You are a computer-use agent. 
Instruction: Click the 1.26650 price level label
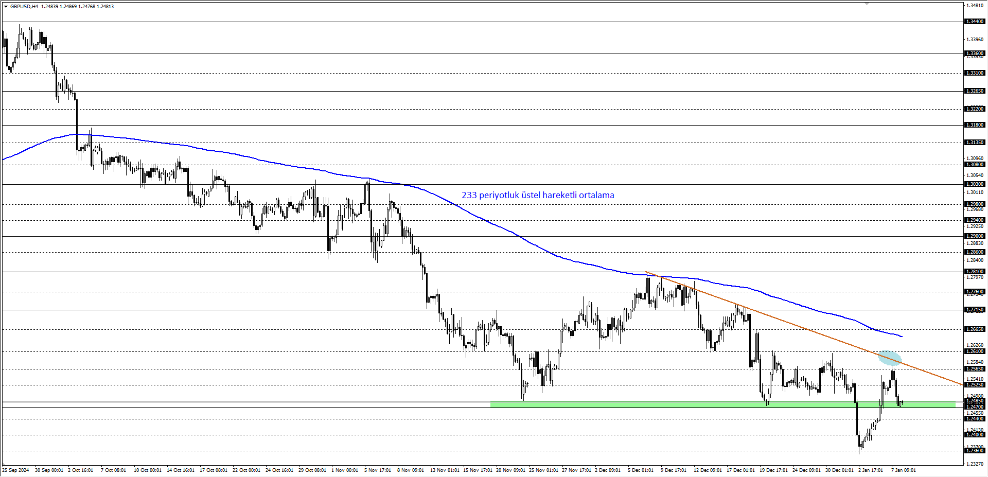[x=975, y=329]
